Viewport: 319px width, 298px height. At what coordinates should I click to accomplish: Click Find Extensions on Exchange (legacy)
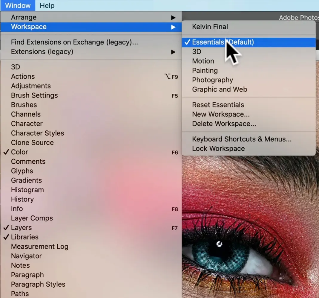(91, 42)
